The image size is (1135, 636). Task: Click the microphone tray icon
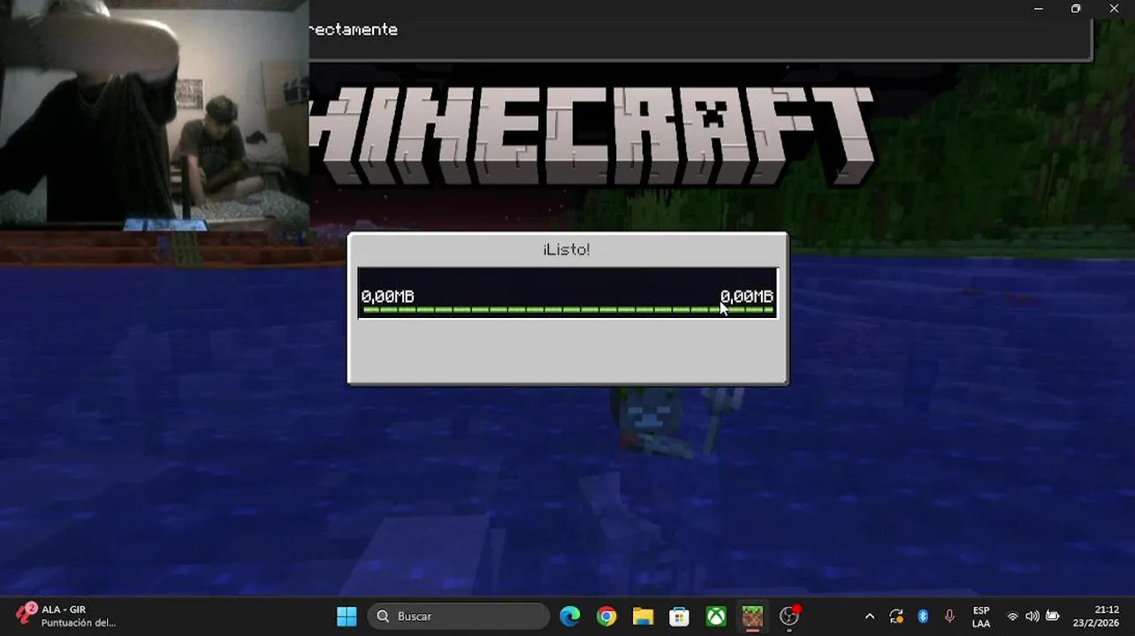point(949,617)
